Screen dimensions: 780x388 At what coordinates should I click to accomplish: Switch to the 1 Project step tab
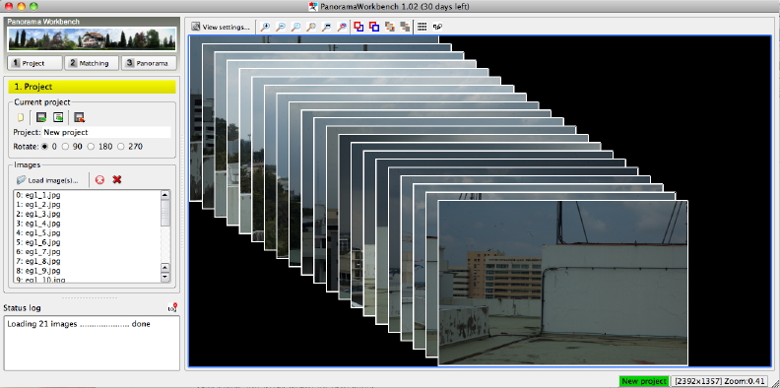[x=34, y=63]
